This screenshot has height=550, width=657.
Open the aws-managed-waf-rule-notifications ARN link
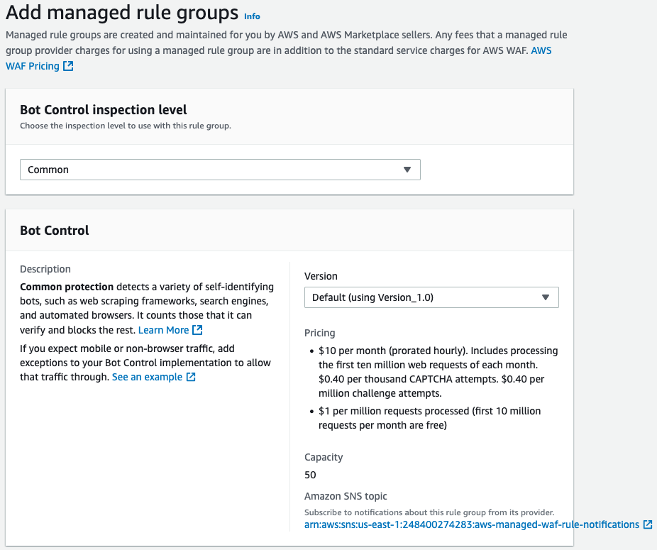(472, 524)
